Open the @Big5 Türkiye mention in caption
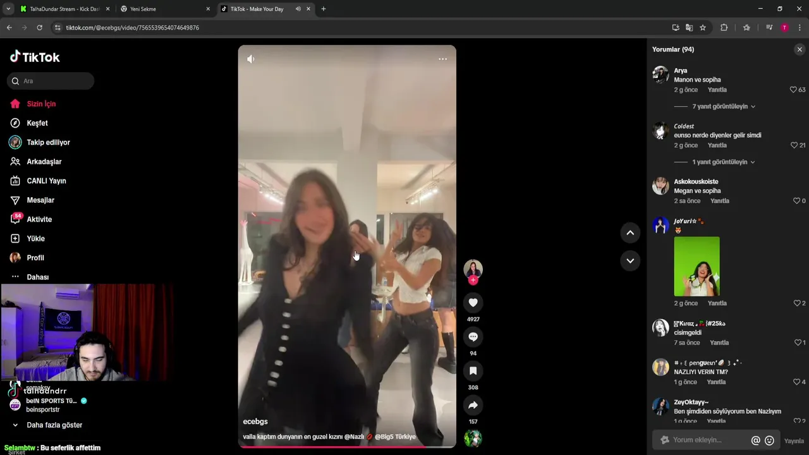 [x=395, y=437]
